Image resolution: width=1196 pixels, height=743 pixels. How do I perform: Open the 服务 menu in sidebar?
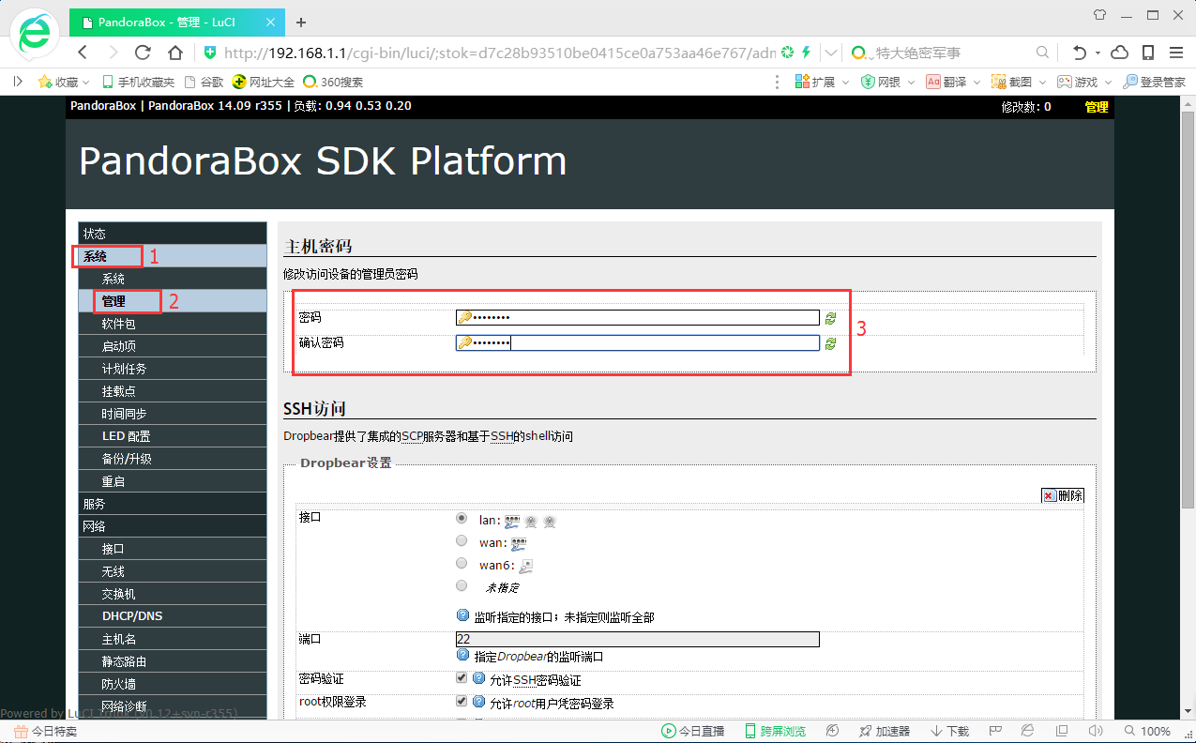point(173,504)
